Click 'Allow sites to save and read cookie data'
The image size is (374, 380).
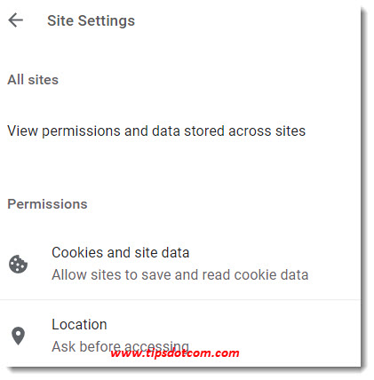pyautogui.click(x=180, y=275)
